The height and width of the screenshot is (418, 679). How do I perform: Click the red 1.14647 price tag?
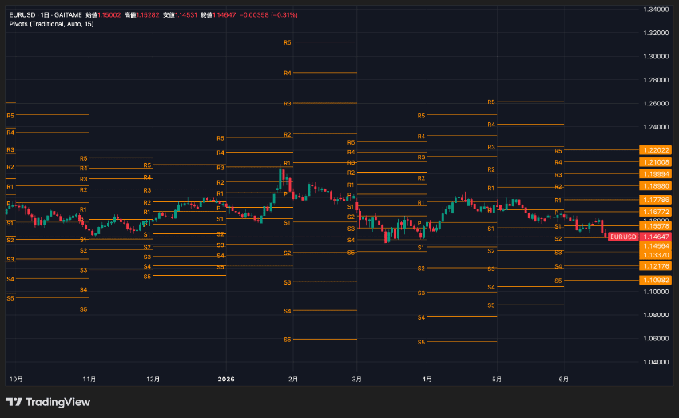tap(656, 237)
